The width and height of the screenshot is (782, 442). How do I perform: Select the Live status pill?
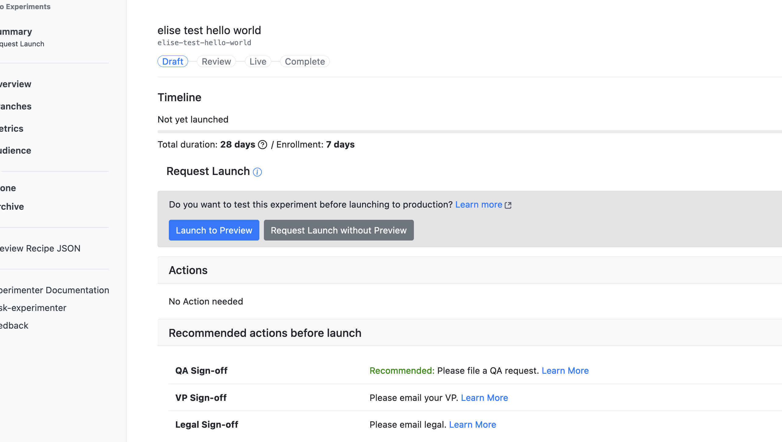click(258, 62)
